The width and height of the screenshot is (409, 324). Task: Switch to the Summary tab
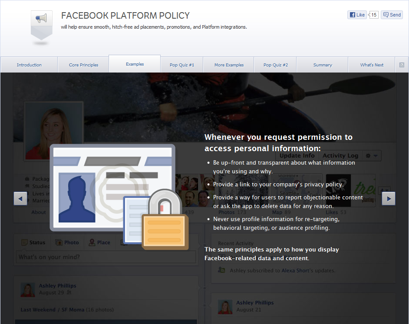click(323, 65)
